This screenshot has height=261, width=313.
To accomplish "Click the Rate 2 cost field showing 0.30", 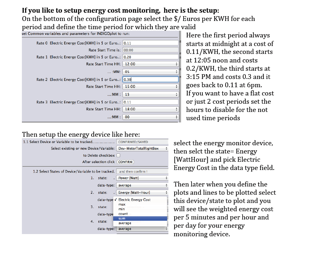I will tap(151, 80).
